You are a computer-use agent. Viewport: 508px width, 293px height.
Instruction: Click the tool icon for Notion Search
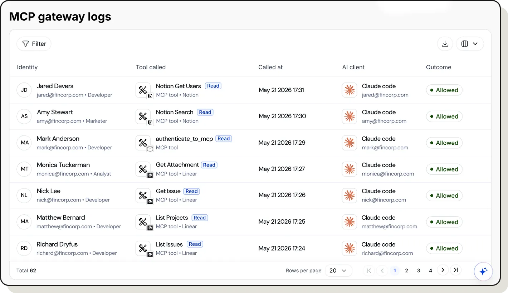coord(143,116)
